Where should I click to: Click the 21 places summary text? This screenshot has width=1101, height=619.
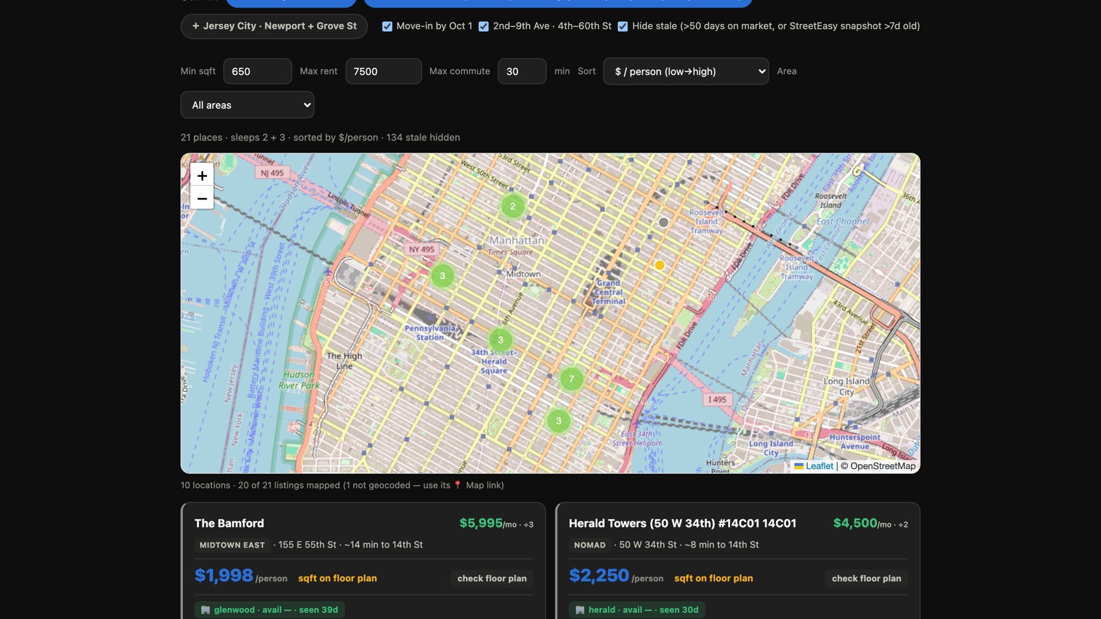tap(320, 138)
